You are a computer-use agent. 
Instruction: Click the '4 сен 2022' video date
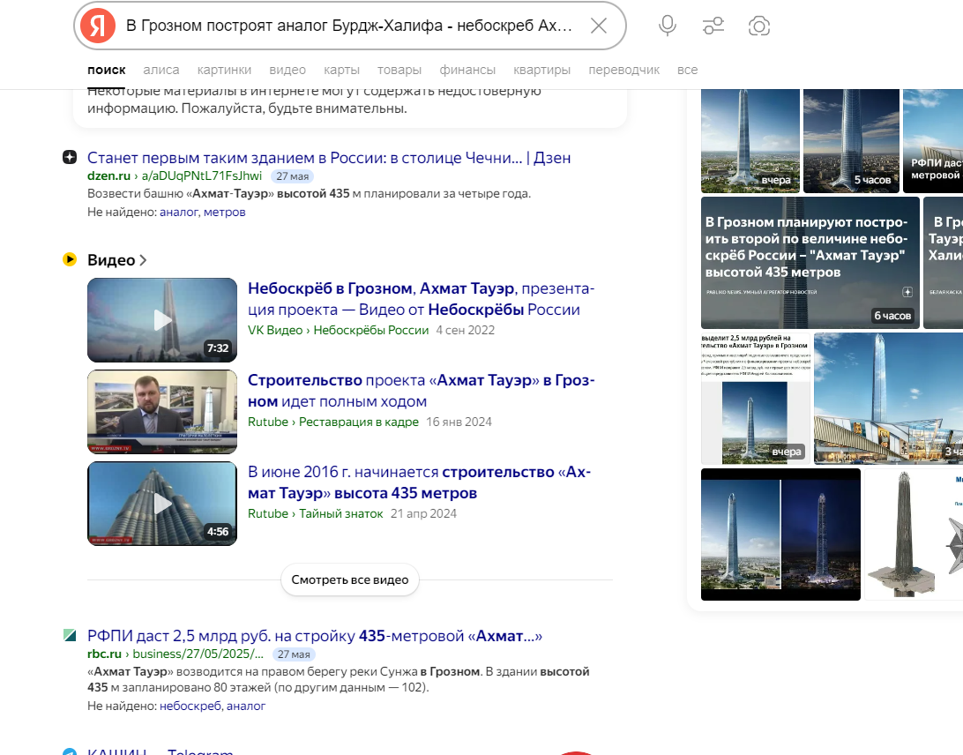(x=465, y=331)
